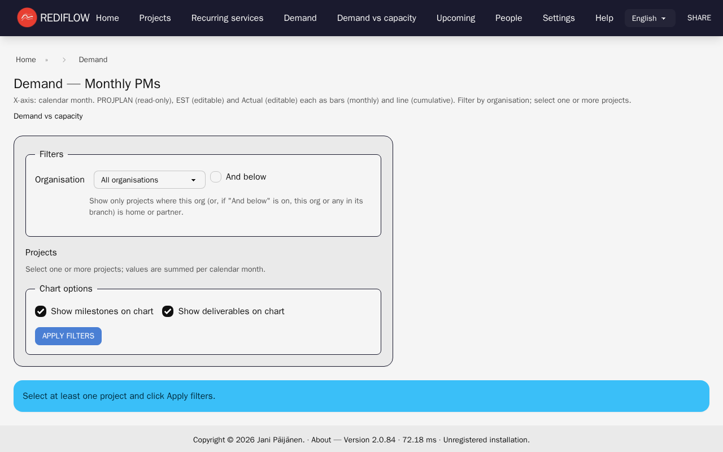Enable the And below checkbox

[216, 177]
